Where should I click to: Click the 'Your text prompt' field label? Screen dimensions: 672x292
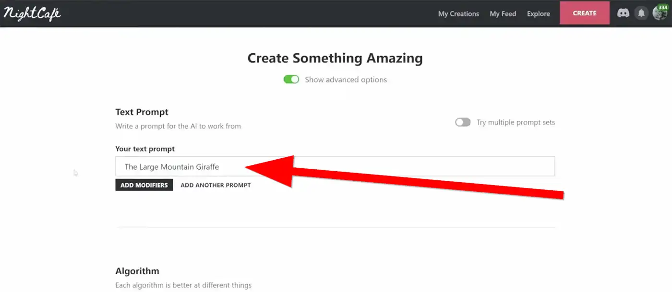tap(145, 149)
